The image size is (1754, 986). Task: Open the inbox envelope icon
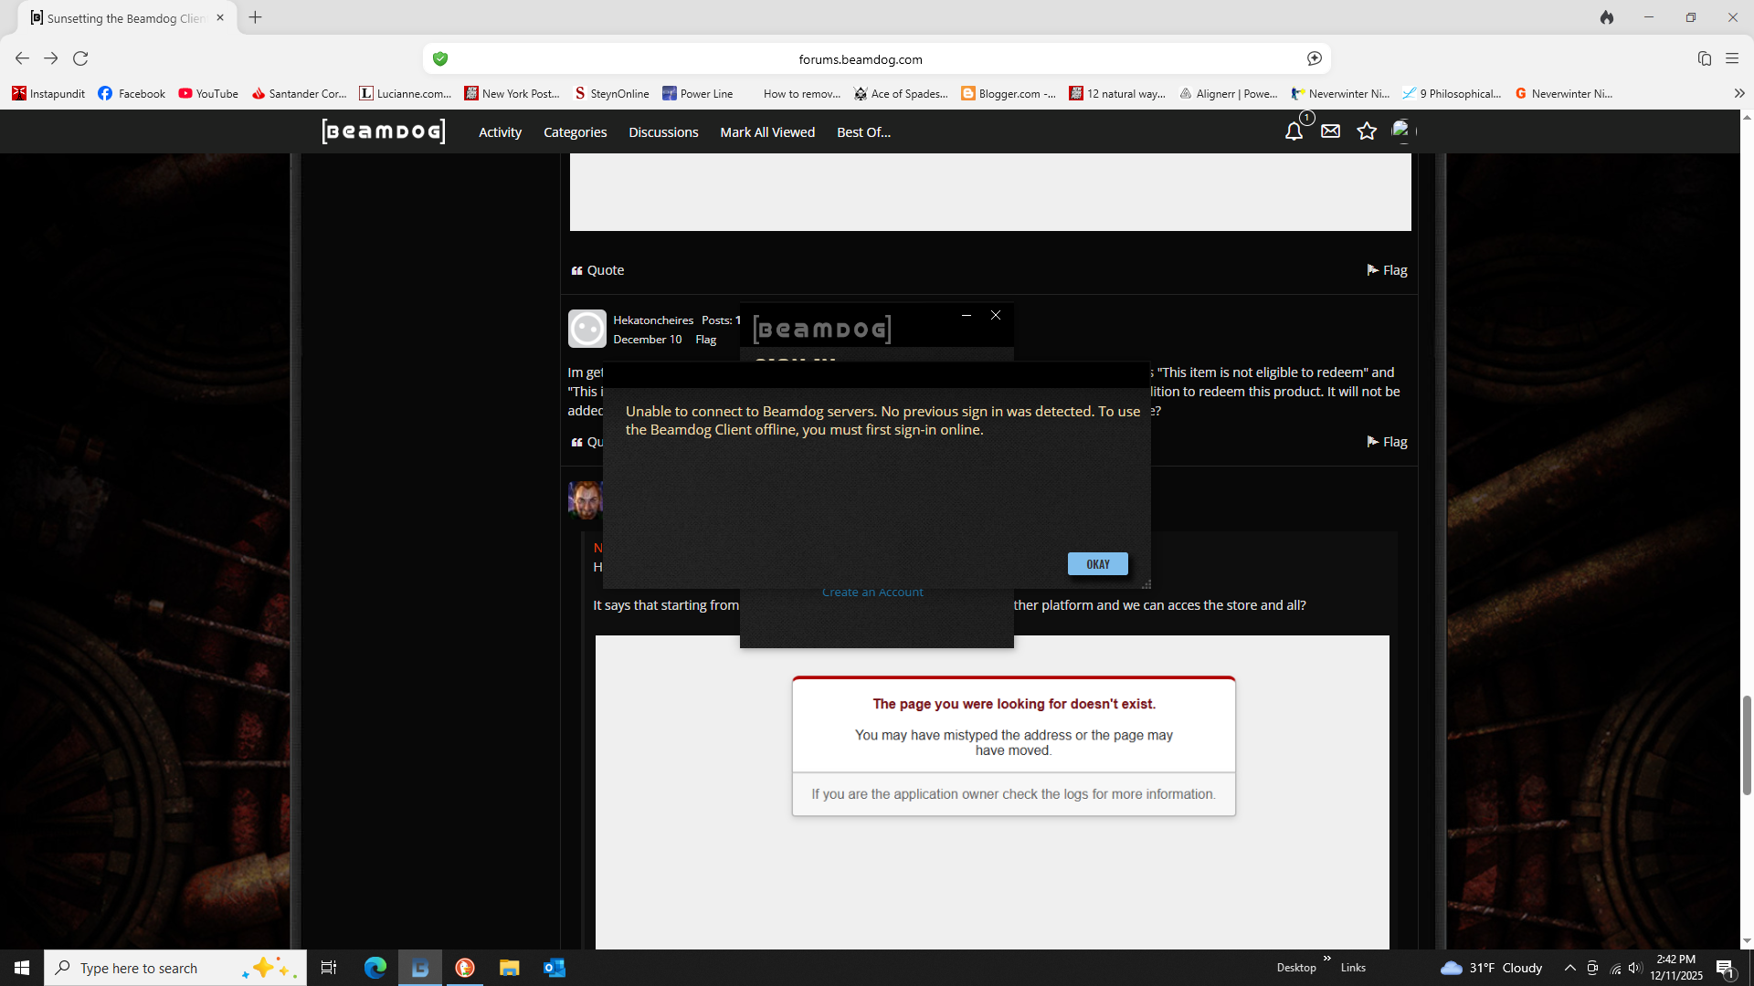(1330, 131)
